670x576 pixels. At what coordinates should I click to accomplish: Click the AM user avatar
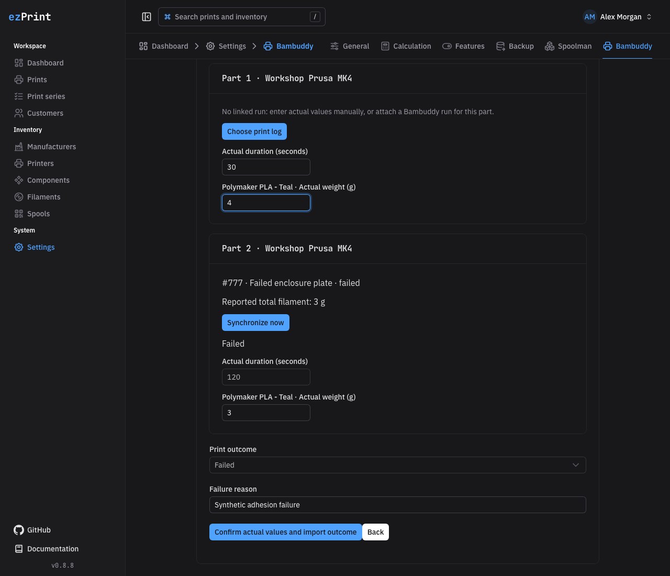pos(590,17)
